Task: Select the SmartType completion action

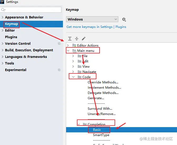Action: (x=101, y=135)
